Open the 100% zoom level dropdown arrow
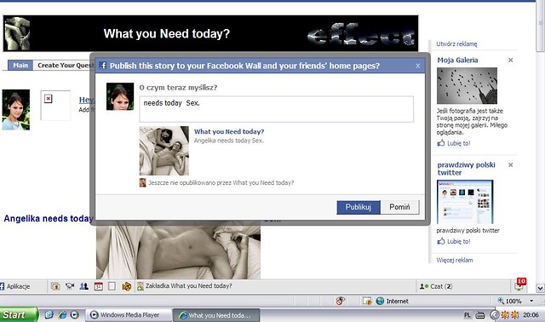This screenshot has width=545, height=322. (x=531, y=301)
